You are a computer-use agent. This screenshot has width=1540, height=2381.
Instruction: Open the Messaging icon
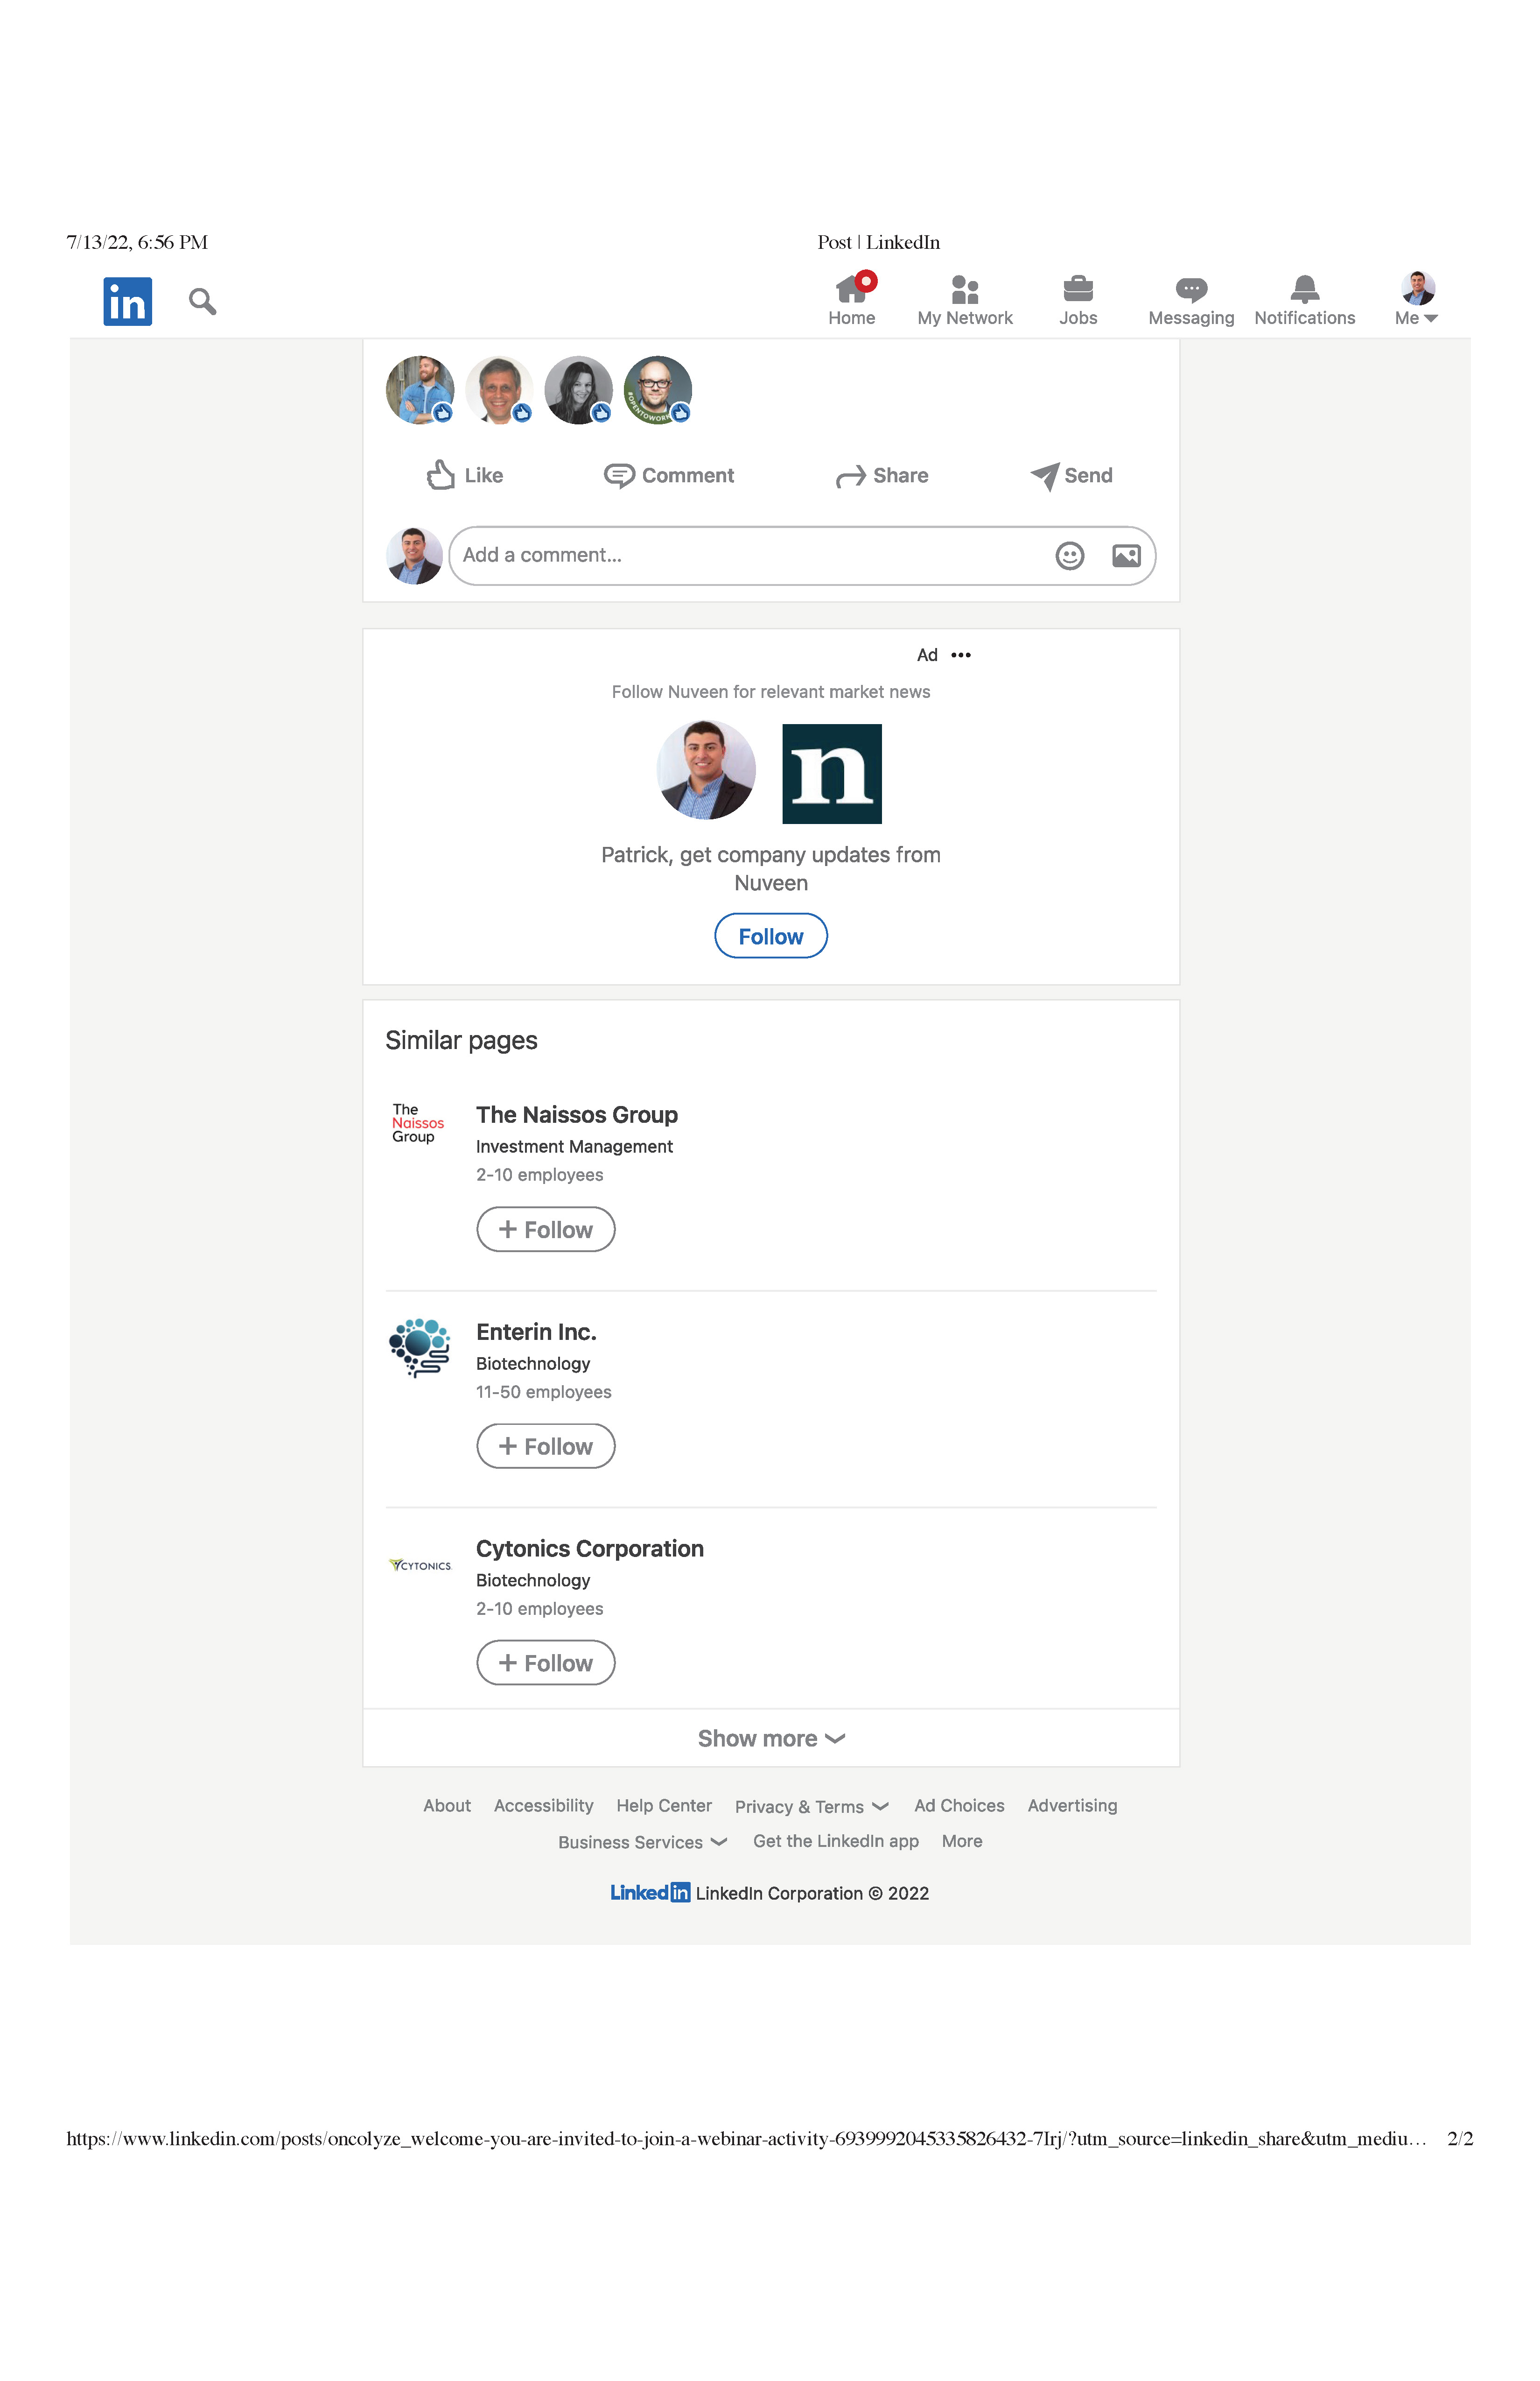[1190, 300]
